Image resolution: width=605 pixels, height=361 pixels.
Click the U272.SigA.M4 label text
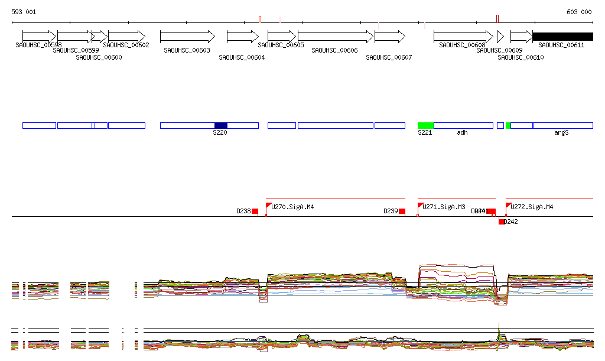532,207
